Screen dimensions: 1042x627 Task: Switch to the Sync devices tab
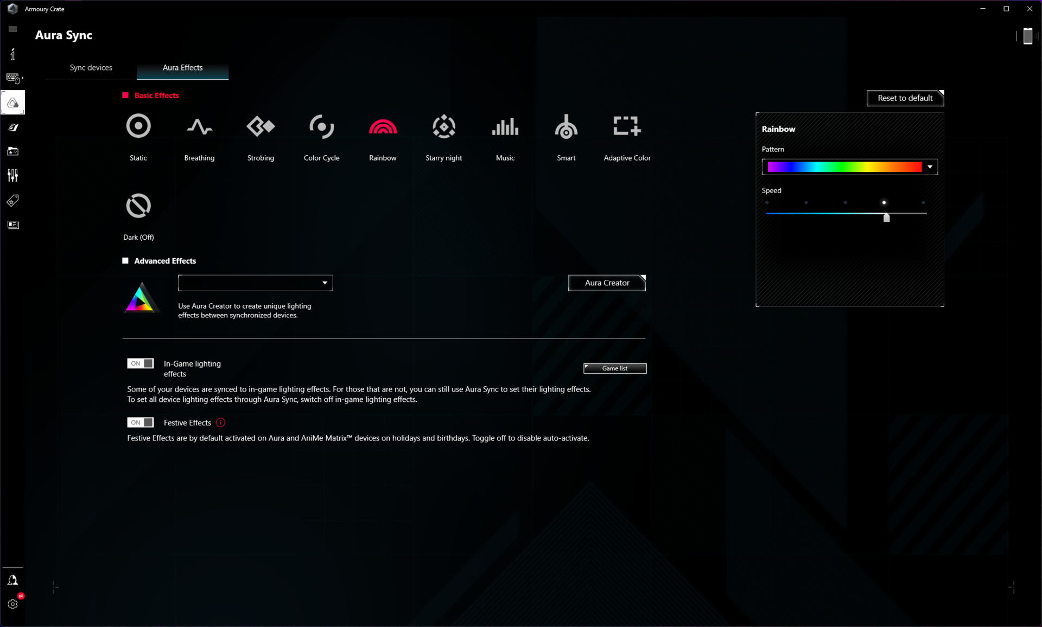point(91,68)
